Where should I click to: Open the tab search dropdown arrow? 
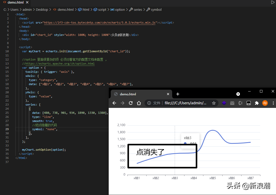coord(238,94)
